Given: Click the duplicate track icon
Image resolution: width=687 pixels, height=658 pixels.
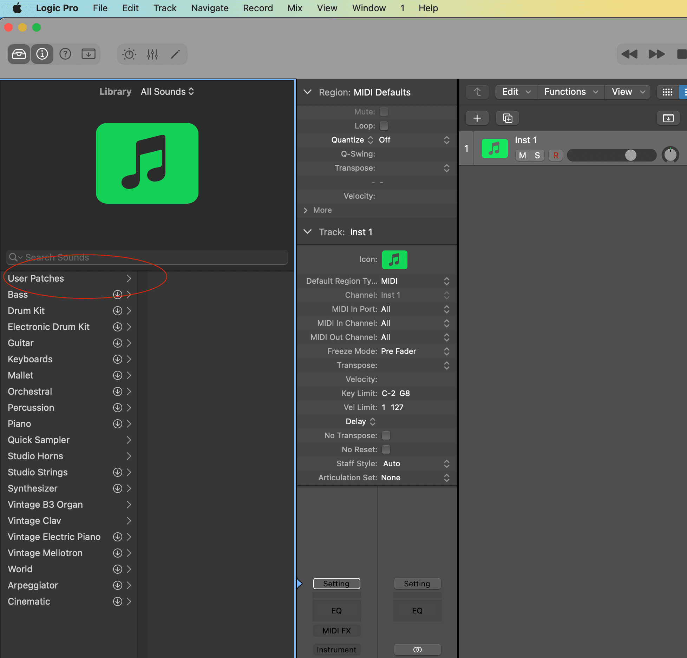Looking at the screenshot, I should tap(508, 118).
